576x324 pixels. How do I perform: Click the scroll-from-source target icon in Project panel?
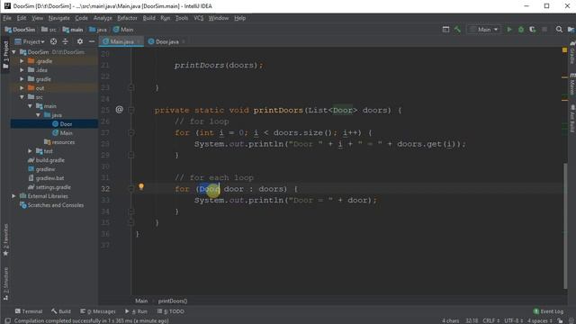point(54,41)
